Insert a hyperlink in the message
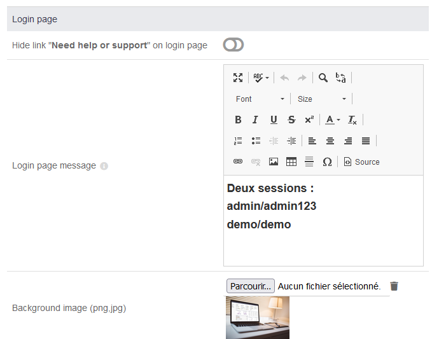The width and height of the screenshot is (432, 339). point(238,162)
